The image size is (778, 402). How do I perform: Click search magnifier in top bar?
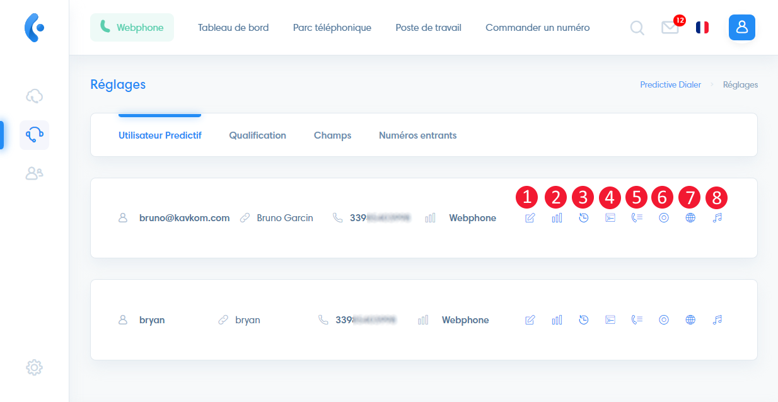click(x=637, y=28)
